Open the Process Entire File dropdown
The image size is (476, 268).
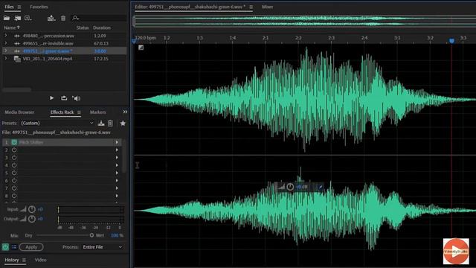point(103,247)
